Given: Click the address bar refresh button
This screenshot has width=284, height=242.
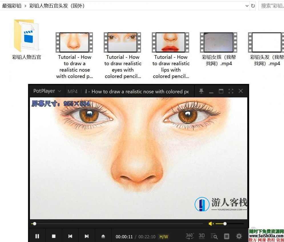Looking at the screenshot, I should click(x=253, y=5).
